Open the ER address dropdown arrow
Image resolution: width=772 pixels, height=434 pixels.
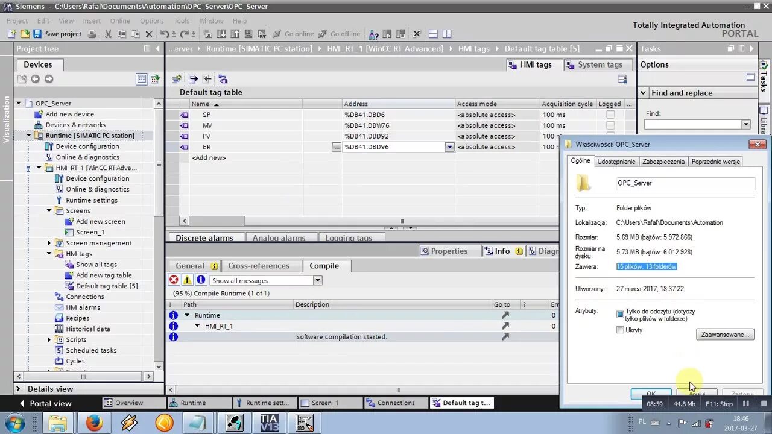(449, 147)
